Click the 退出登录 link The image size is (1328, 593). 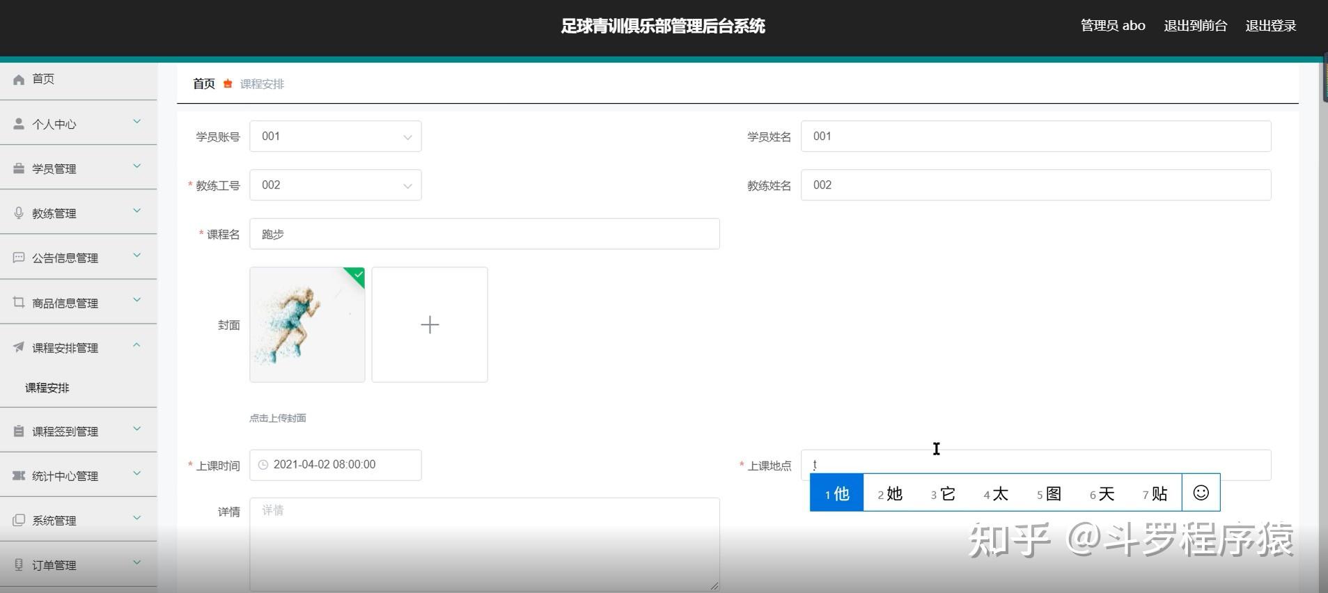point(1270,26)
